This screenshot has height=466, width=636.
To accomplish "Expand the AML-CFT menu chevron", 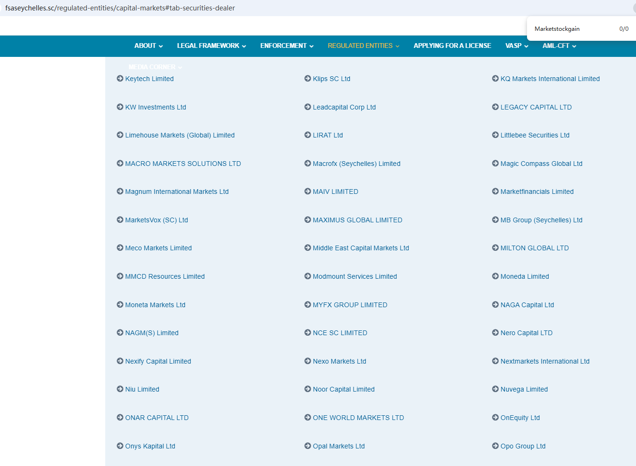I will pyautogui.click(x=574, y=46).
